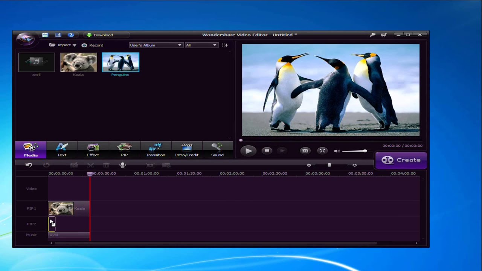Switch to the Intro/Credit tab
This screenshot has height=271, width=482.
[x=187, y=149]
